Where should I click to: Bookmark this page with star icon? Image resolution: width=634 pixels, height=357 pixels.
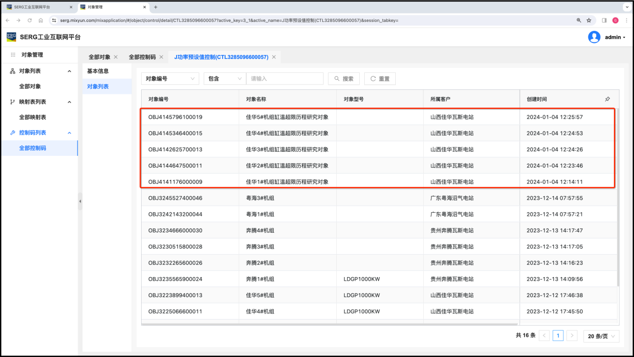[589, 20]
